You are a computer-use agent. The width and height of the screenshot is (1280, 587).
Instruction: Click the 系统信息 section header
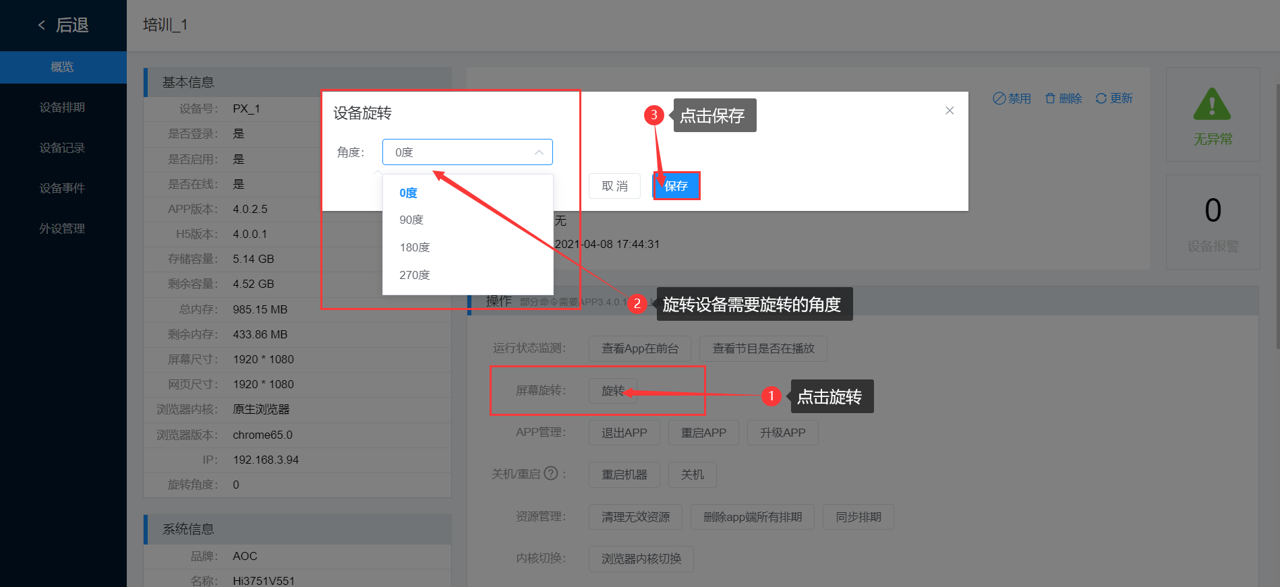click(x=297, y=529)
